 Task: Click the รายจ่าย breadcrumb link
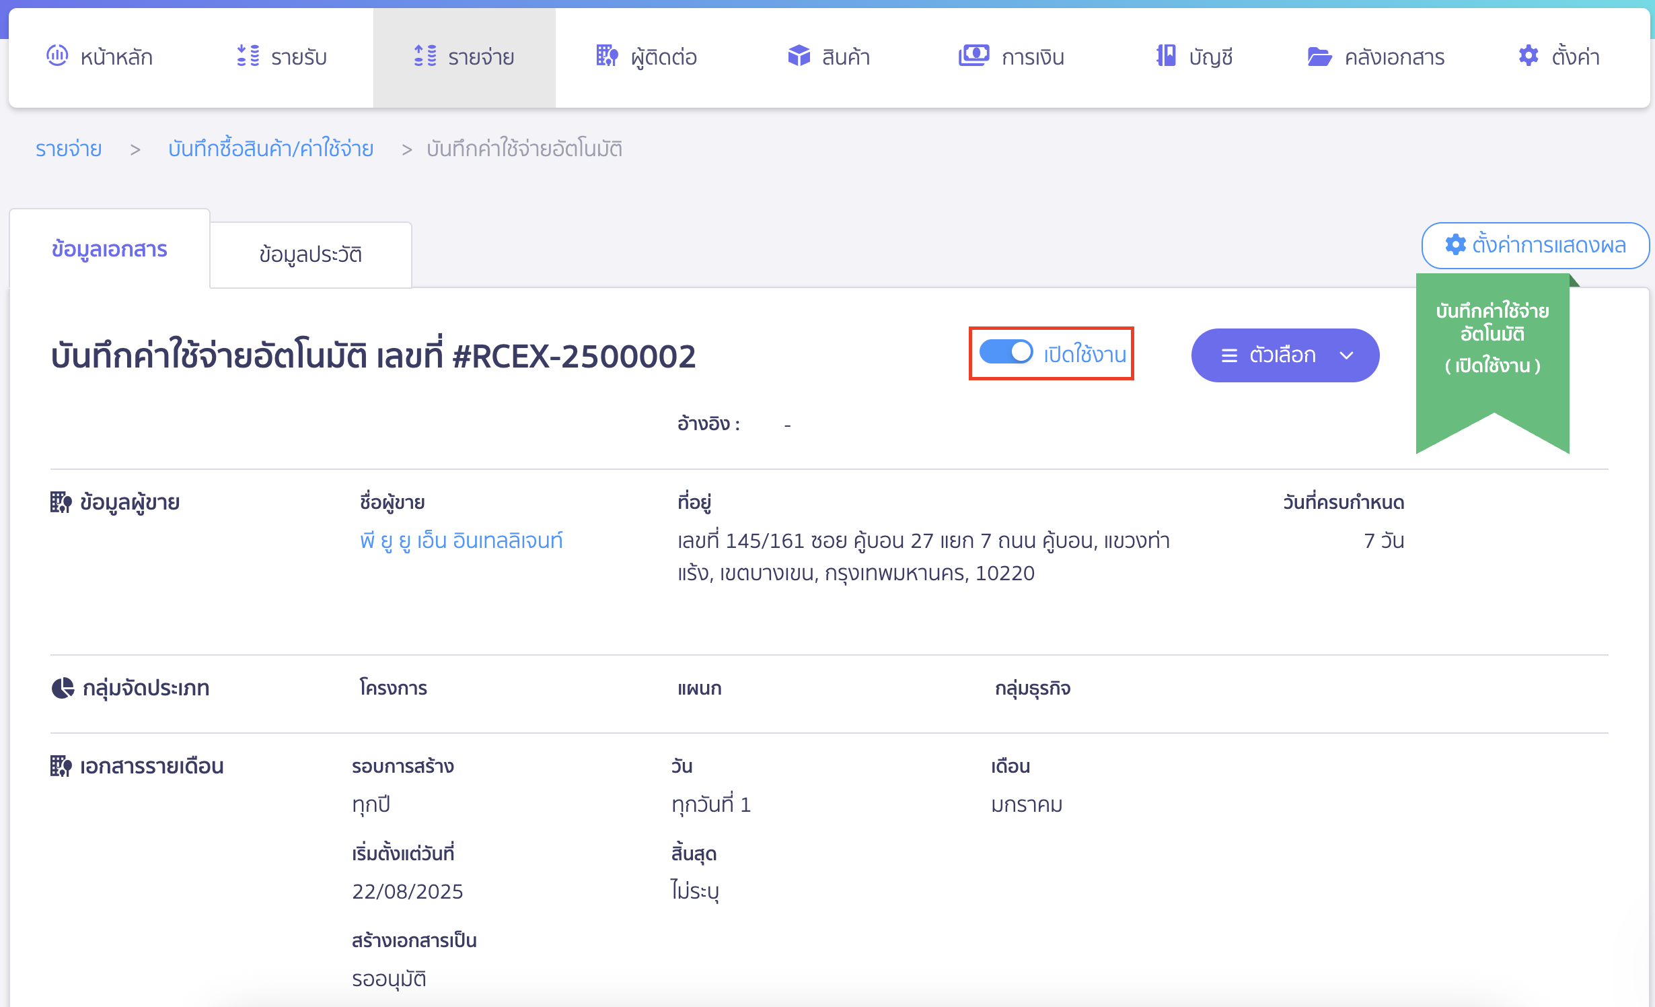[x=69, y=148]
